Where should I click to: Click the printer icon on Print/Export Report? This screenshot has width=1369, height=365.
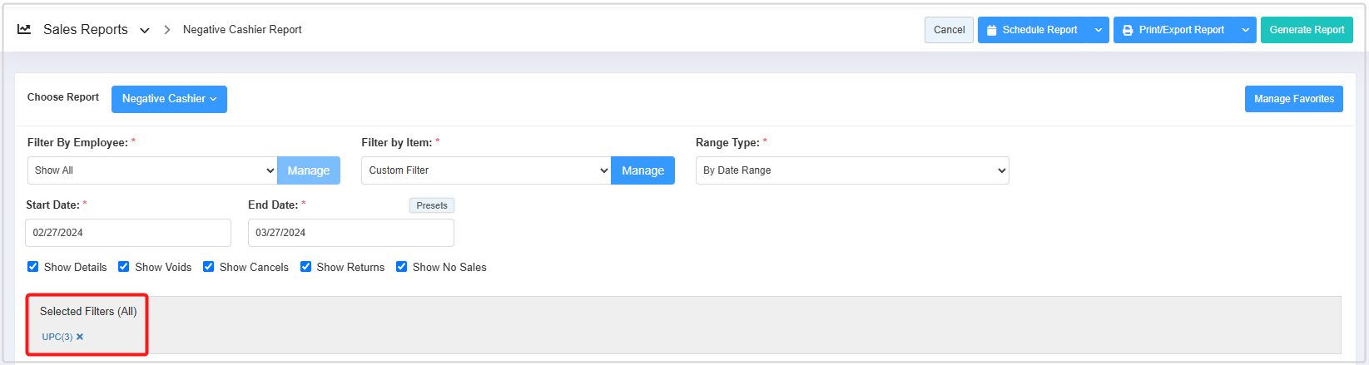(x=1128, y=30)
